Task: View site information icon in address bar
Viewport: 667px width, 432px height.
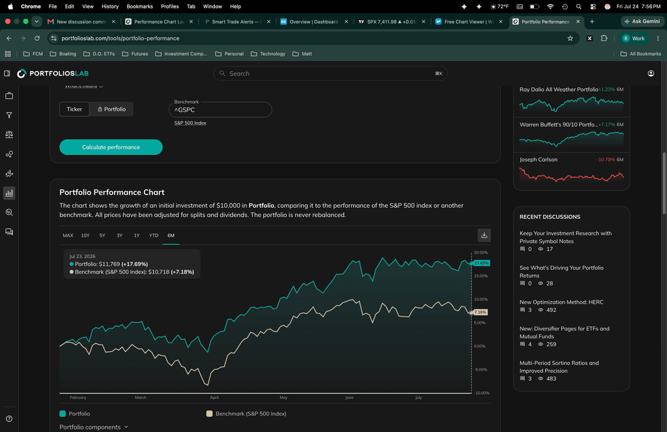Action: pyautogui.click(x=53, y=38)
